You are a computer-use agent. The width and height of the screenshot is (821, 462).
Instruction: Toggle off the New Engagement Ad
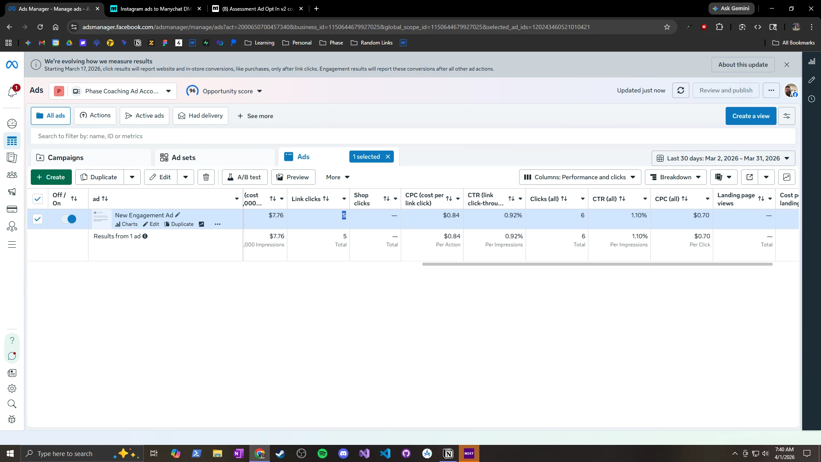pyautogui.click(x=68, y=219)
